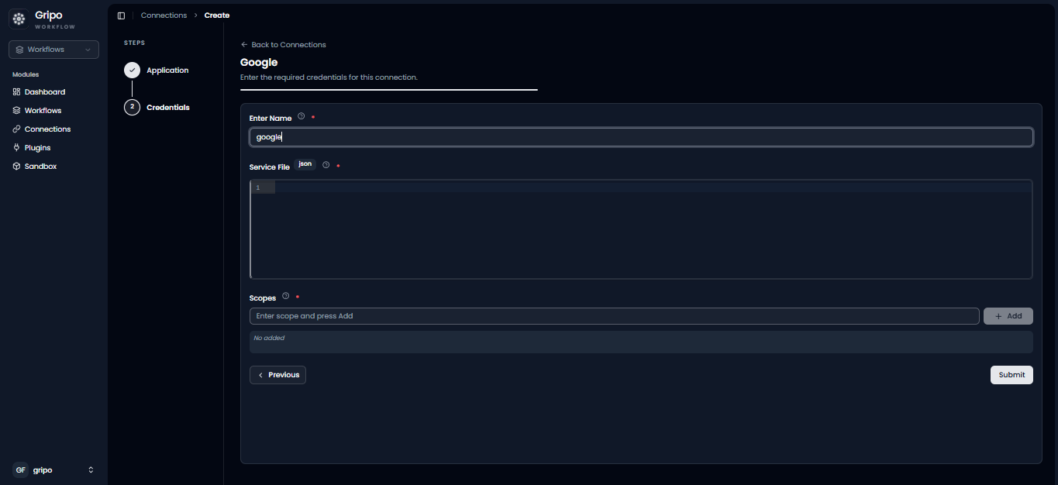The height and width of the screenshot is (485, 1058).
Task: Open the Workflows module
Action: click(43, 111)
